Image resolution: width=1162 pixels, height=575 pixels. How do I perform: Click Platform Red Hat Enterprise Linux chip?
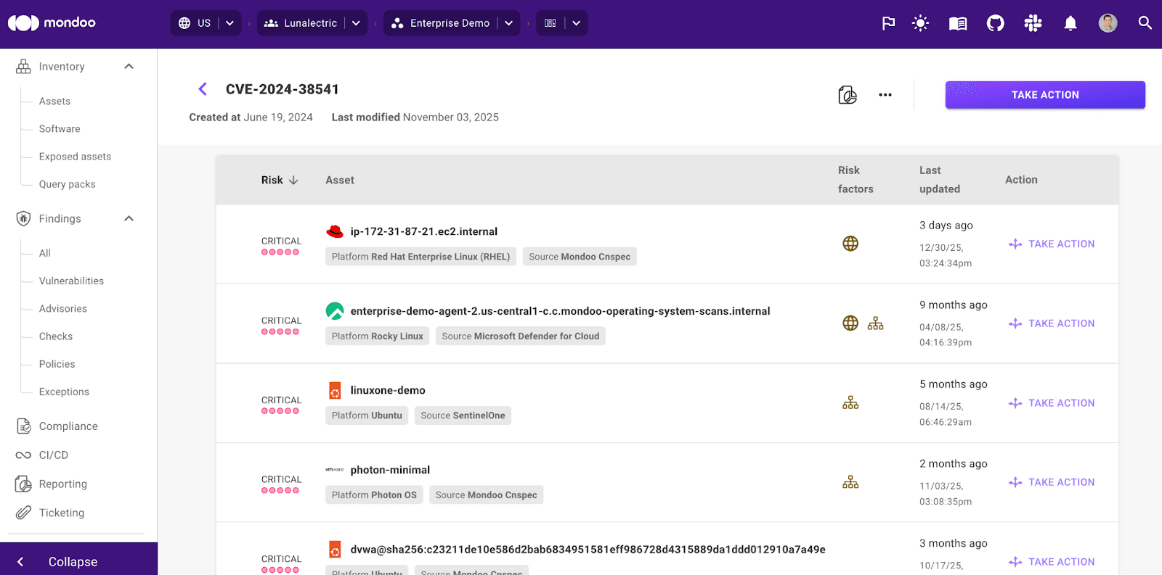pyautogui.click(x=420, y=257)
